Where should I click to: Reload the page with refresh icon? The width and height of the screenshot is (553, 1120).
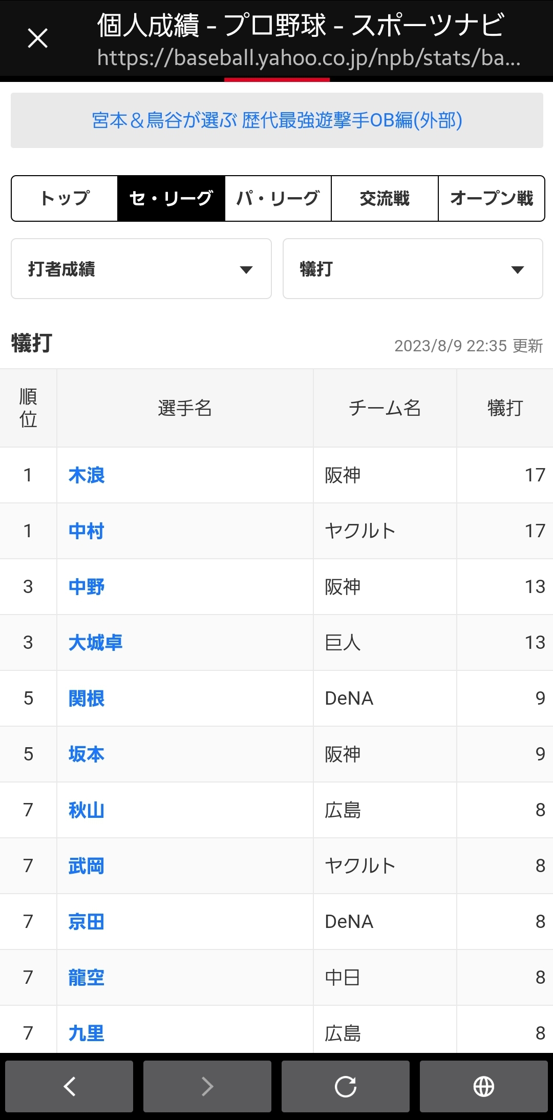(346, 1086)
